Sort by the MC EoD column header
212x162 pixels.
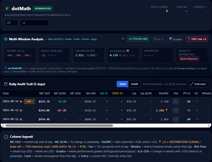pyautogui.click(x=45, y=93)
